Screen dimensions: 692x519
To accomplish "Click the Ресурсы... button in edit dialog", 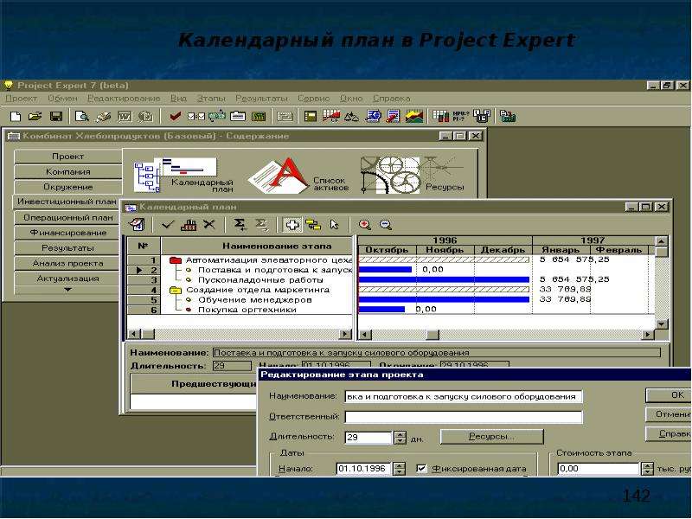I will (491, 437).
